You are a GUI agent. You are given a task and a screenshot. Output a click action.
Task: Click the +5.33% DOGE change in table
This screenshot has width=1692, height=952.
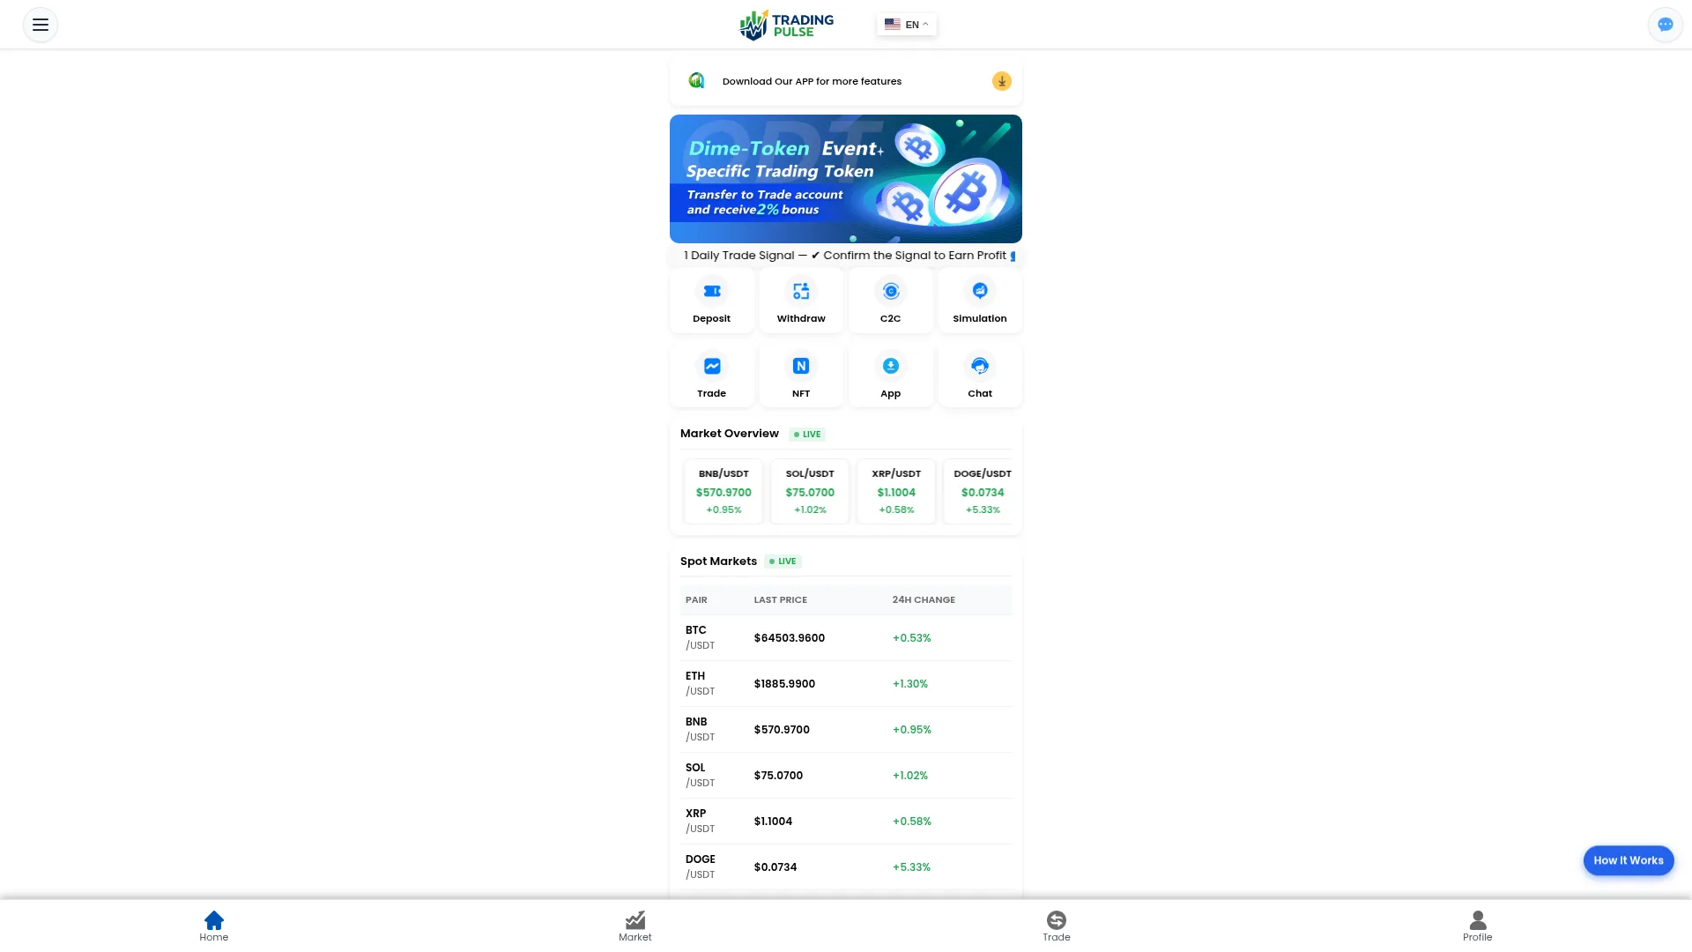911,867
